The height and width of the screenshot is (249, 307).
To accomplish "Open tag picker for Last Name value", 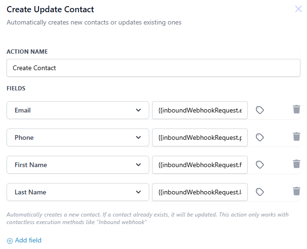I will [260, 192].
